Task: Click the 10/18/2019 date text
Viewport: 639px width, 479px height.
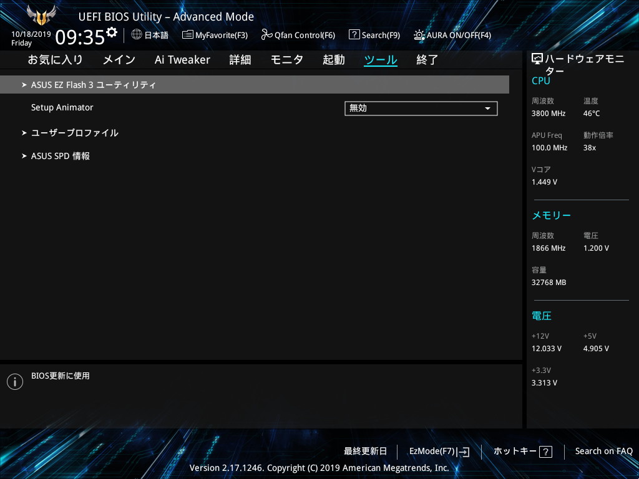Action: pos(31,34)
